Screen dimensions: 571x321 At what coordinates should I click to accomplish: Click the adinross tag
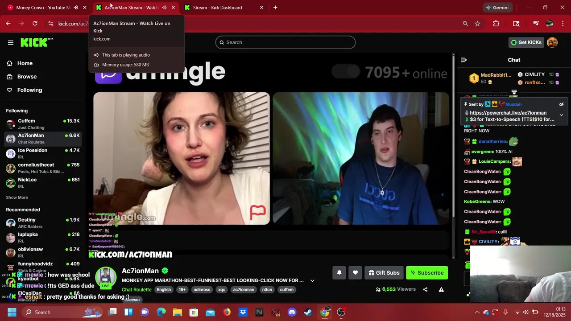click(x=202, y=290)
